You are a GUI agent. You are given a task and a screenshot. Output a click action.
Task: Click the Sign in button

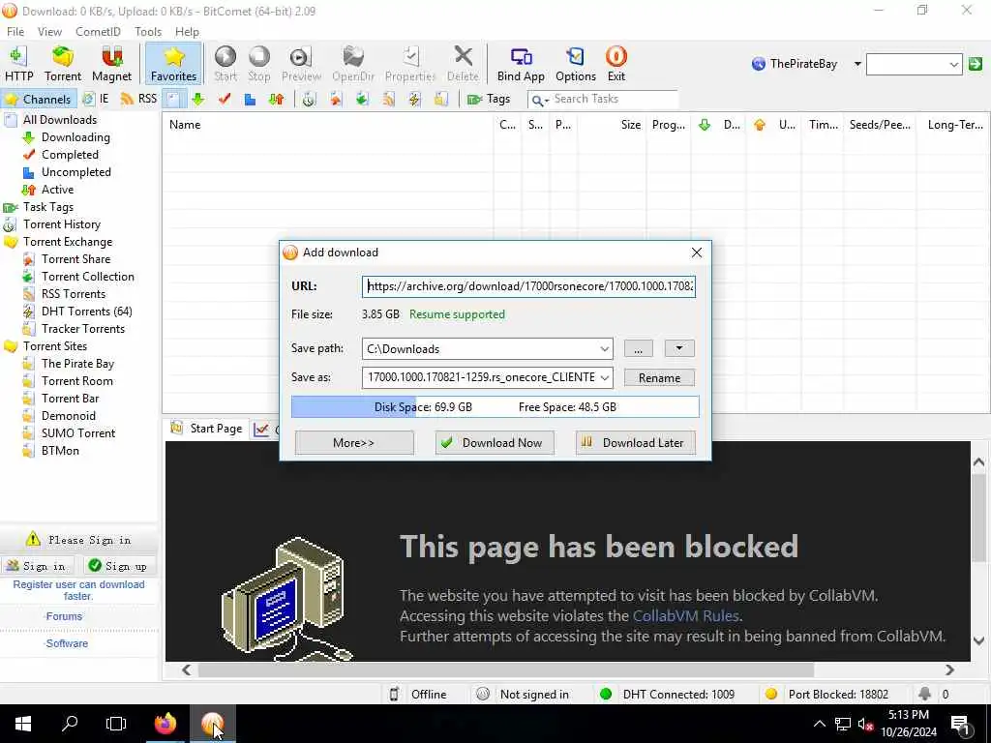tap(37, 565)
